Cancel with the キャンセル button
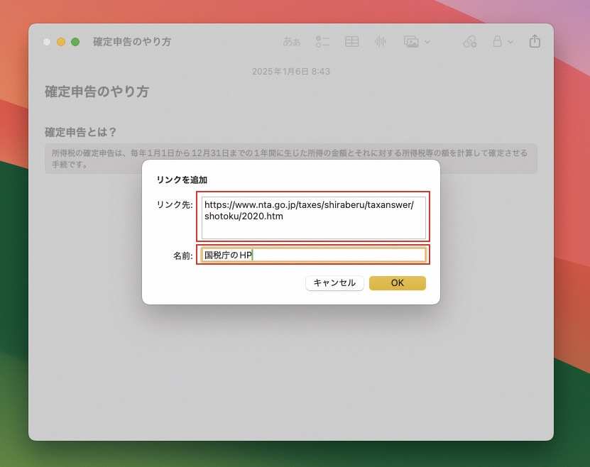This screenshot has height=467, width=590. 334,283
